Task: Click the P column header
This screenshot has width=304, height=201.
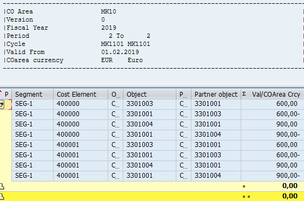Action: (x=6, y=95)
